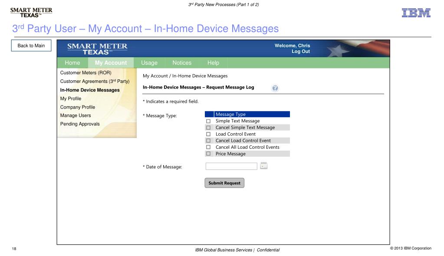
Task: Switch to the Notices tab
Action: [x=182, y=63]
